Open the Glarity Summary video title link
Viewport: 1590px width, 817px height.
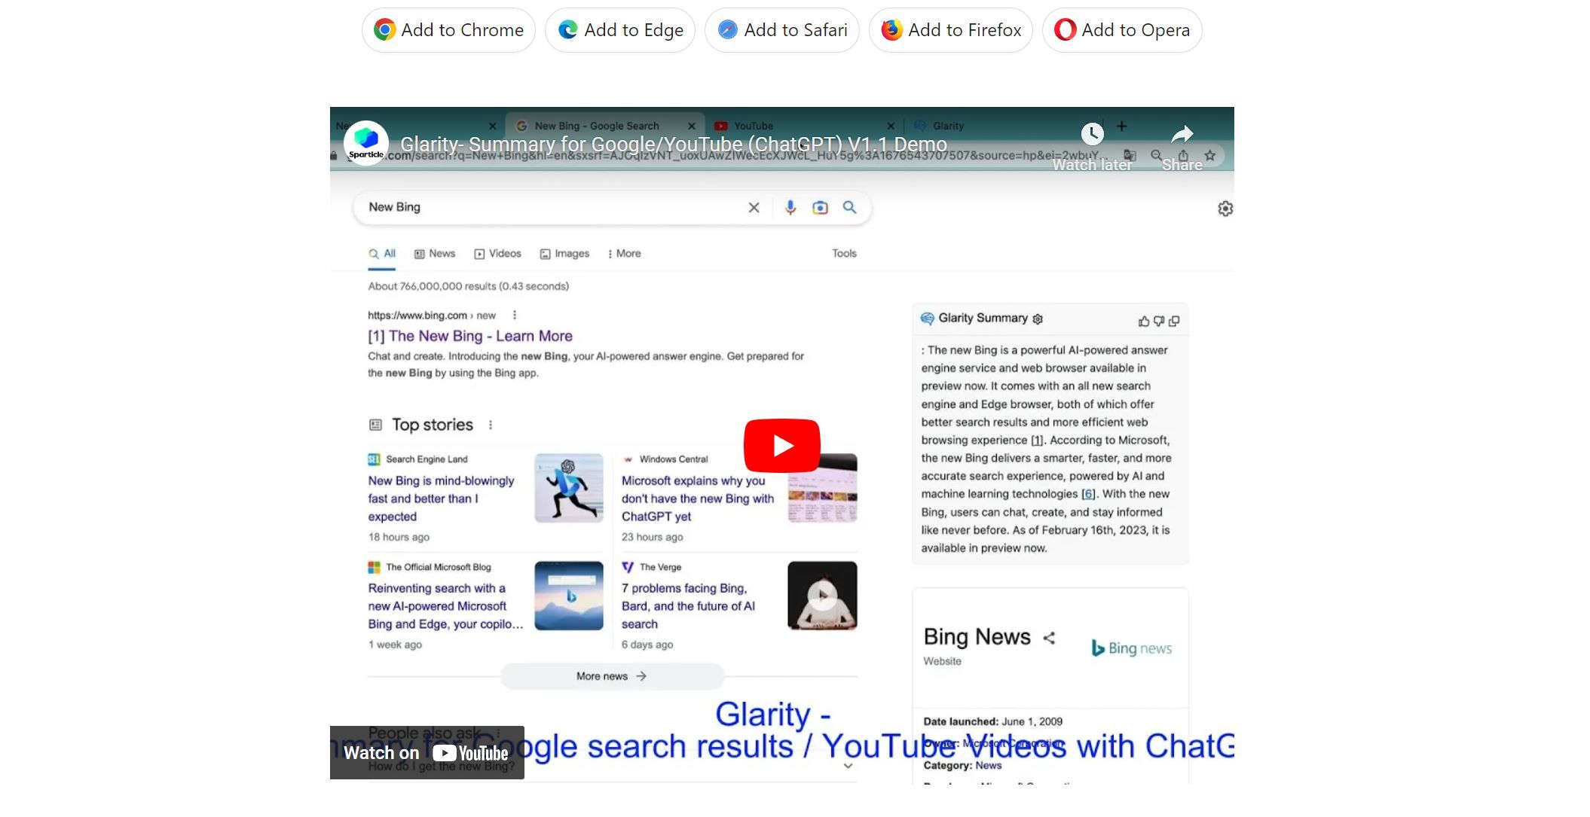[x=673, y=144]
